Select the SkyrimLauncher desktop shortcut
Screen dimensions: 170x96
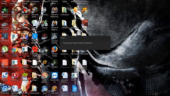[45, 10]
